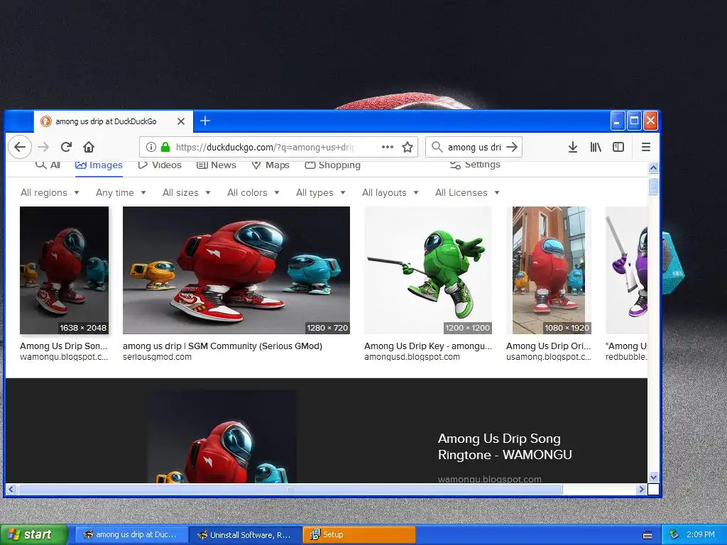Open the green crewmate 1200 × 1200 thumbnail
Screen dimensions: 727x545
[x=428, y=270]
